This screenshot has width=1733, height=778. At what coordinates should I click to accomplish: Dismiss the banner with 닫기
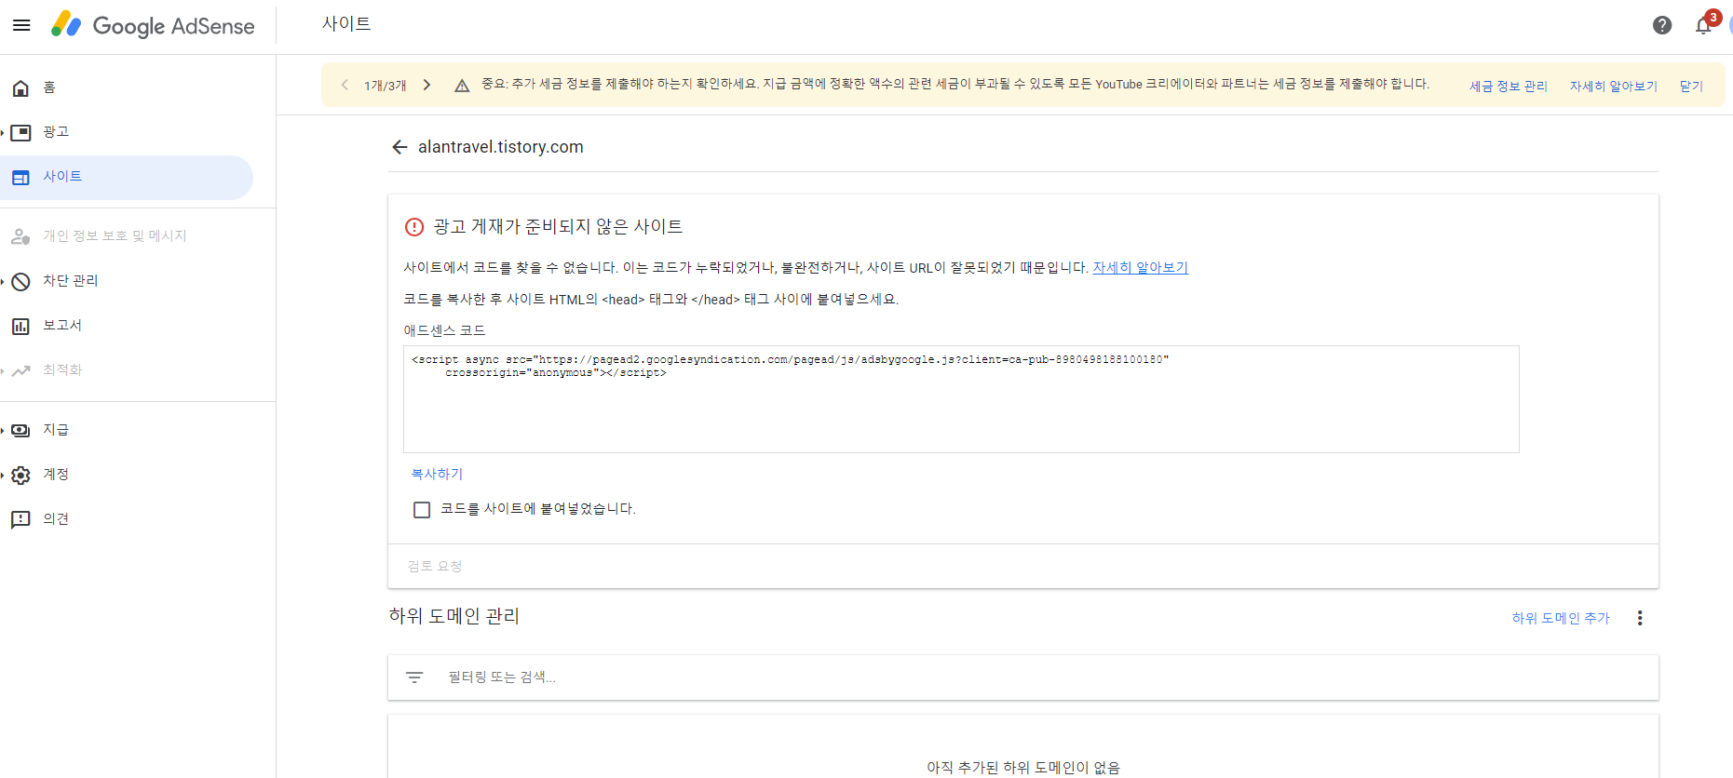click(1691, 87)
